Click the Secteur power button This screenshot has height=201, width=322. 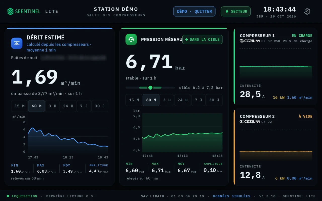pos(236,11)
